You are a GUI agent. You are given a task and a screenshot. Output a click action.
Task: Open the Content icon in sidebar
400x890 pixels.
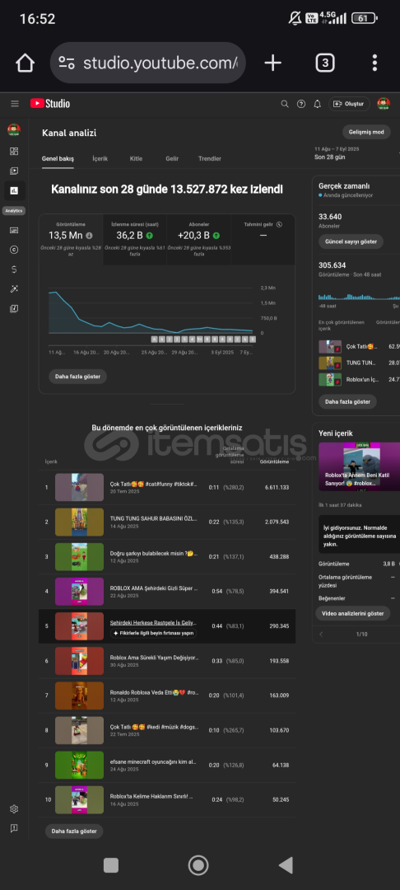(x=14, y=171)
